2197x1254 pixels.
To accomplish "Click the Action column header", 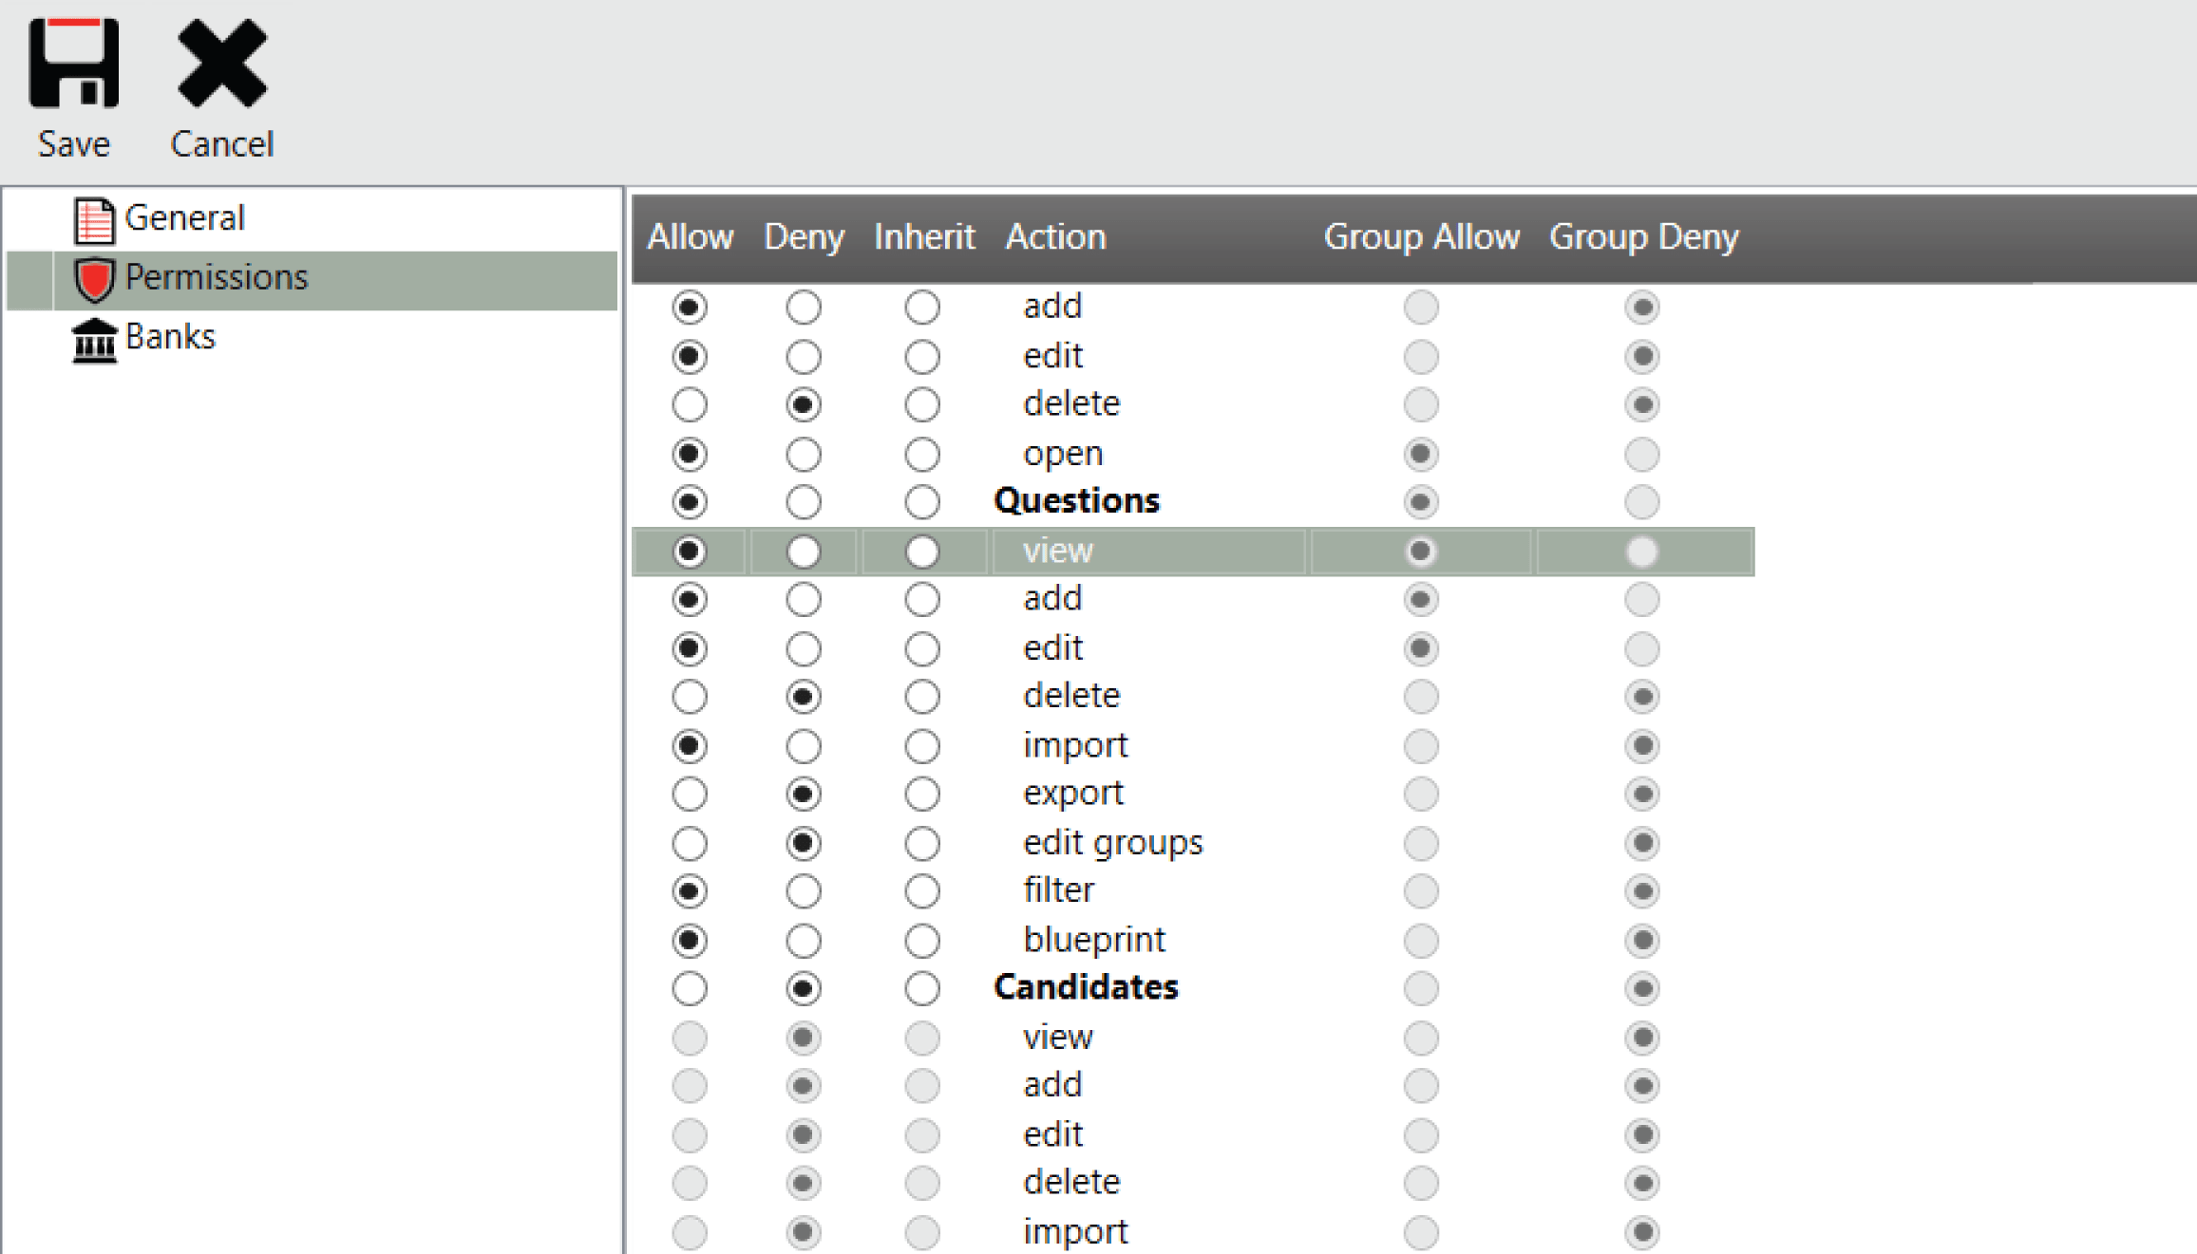I will 1055,236.
